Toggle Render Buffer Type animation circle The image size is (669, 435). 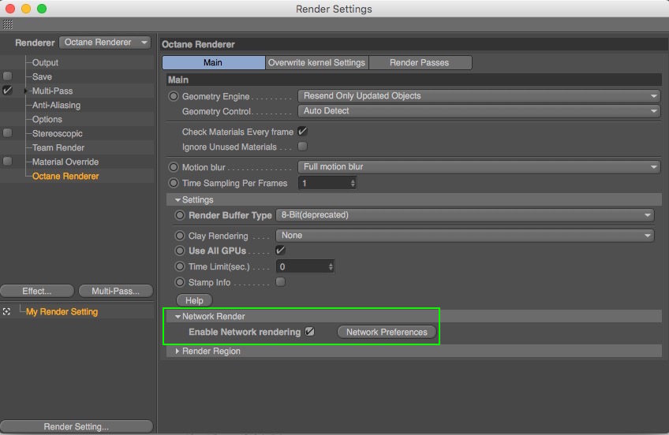coord(180,215)
